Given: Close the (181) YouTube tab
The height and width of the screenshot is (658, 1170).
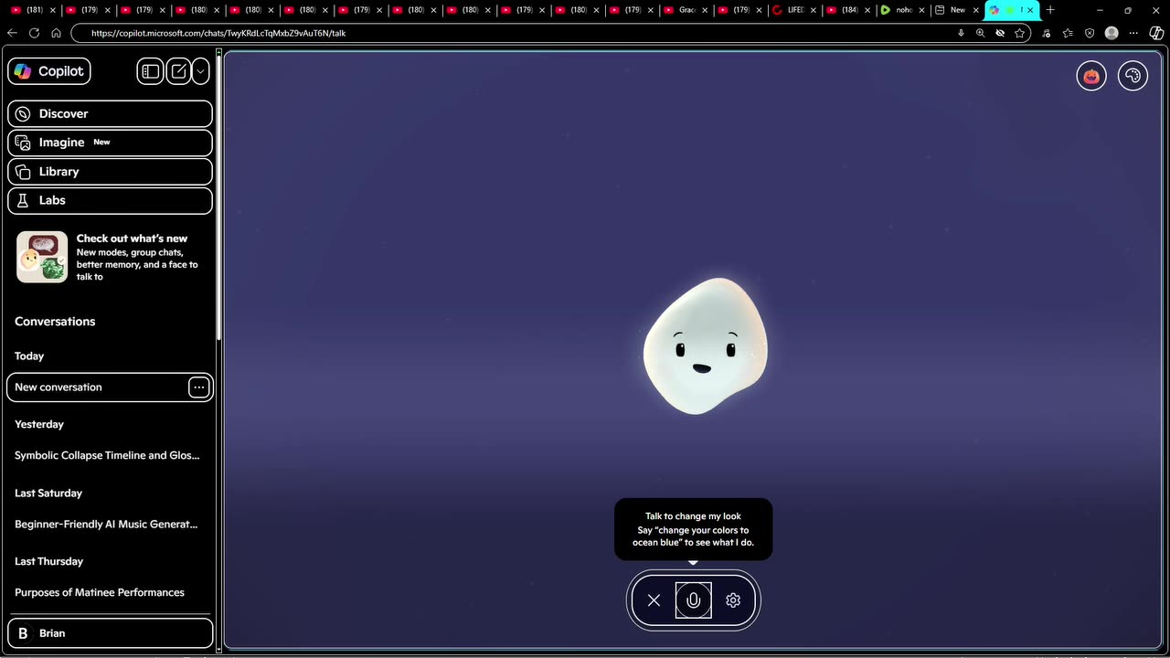Looking at the screenshot, I should (x=54, y=10).
